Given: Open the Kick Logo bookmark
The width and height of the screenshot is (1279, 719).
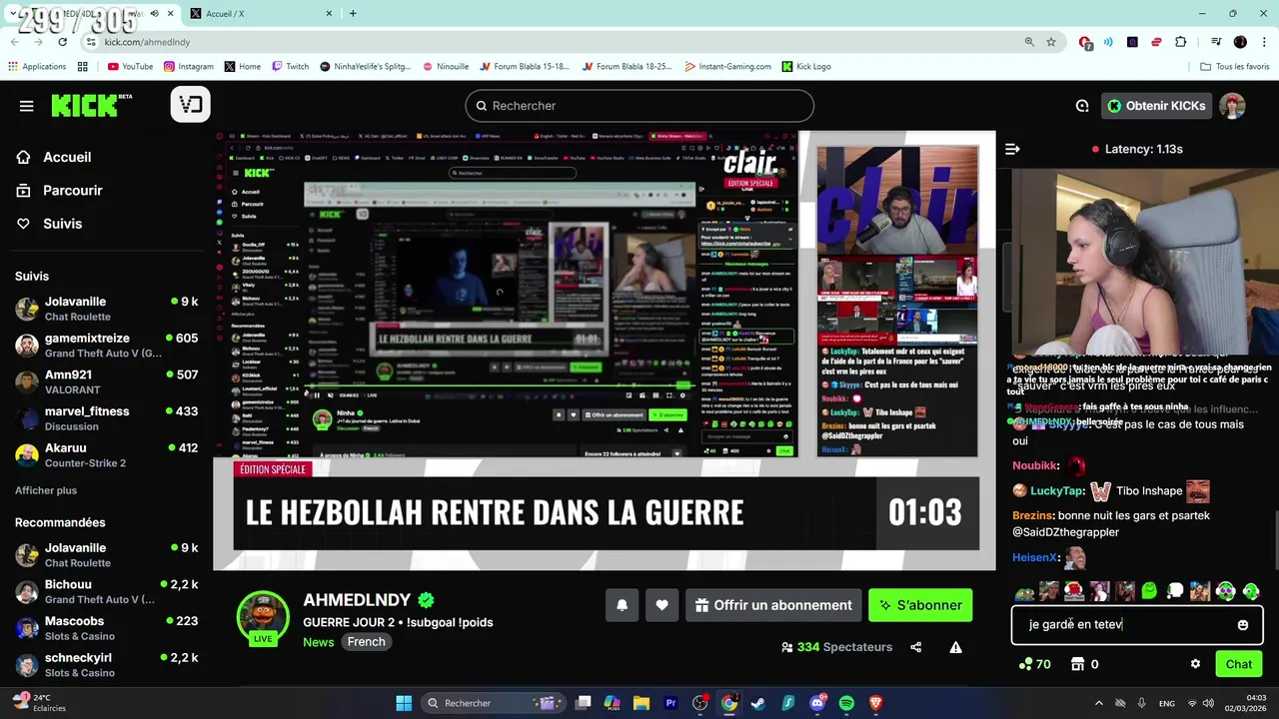Looking at the screenshot, I should coord(806,66).
